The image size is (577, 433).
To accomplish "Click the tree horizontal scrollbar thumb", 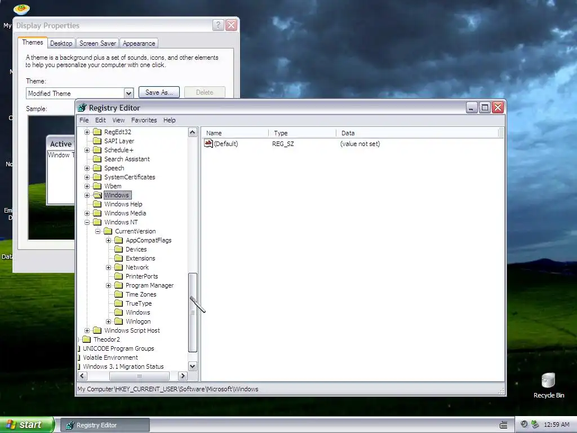I will pos(139,376).
